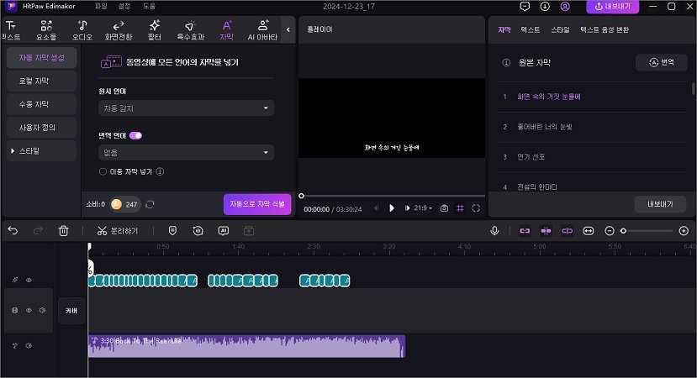Click the info icon beside 원문 자막
Screen dimensions: 697x378
(506, 63)
